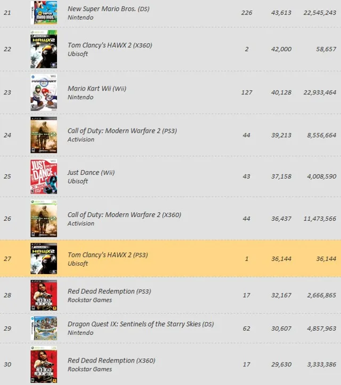Select Modern Warfare 2 (PS3) cover thumbnail
341x385 pixels.
pyautogui.click(x=44, y=135)
